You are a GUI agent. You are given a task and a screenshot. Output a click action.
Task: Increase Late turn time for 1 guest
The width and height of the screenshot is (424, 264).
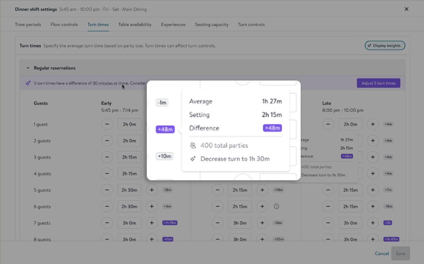373,125
